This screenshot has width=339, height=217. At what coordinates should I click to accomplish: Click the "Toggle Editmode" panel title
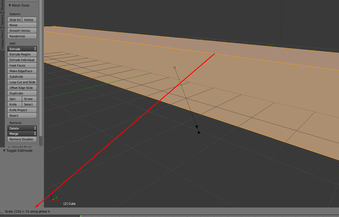coord(20,151)
